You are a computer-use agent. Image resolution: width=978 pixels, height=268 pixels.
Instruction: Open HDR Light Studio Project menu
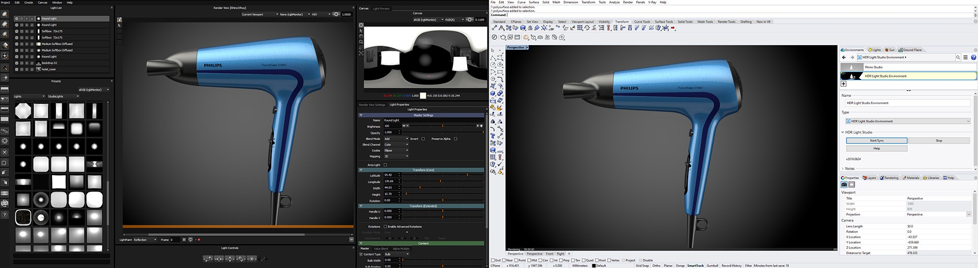tap(6, 2)
